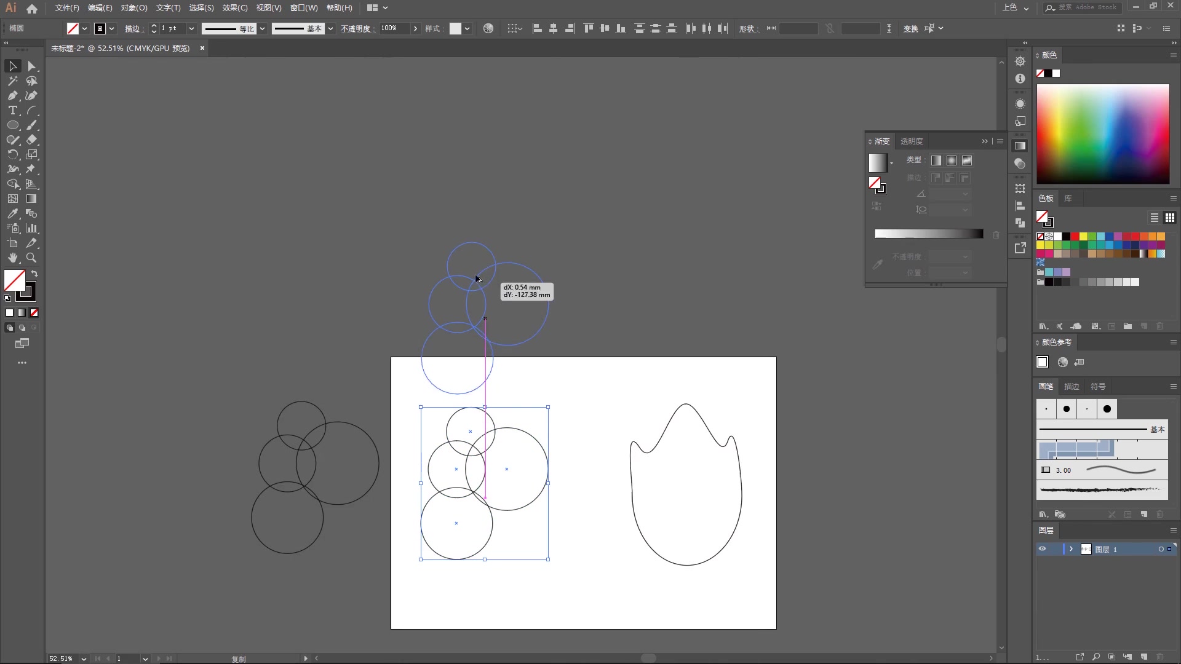The image size is (1181, 664).
Task: Click the 图层1 layer entry
Action: tap(1107, 549)
